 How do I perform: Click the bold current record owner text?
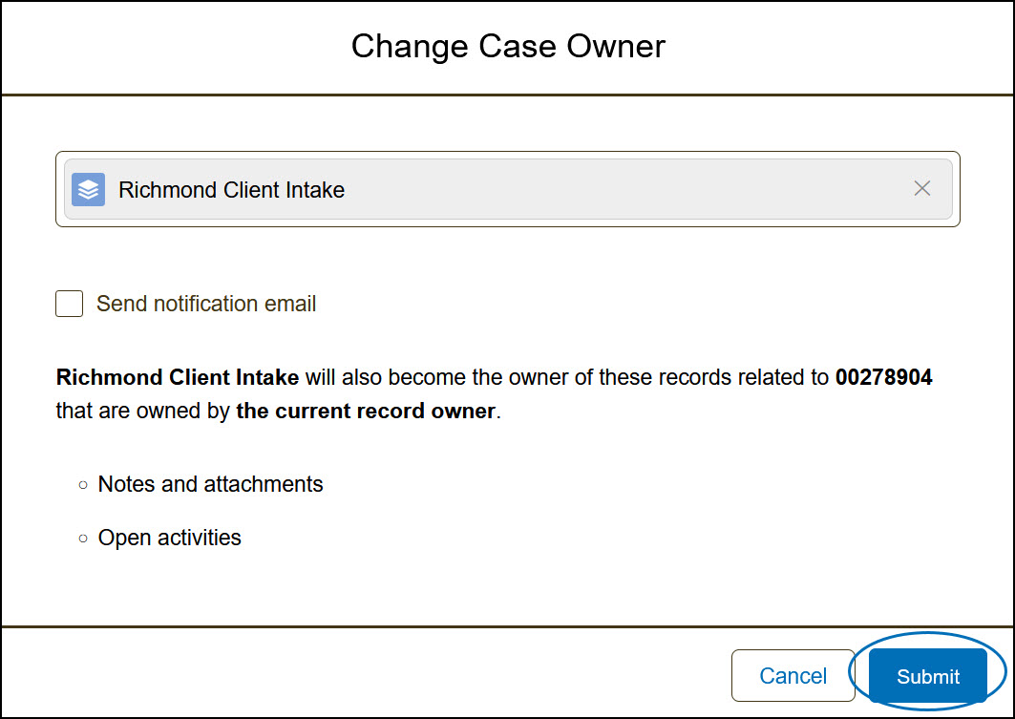pos(366,411)
